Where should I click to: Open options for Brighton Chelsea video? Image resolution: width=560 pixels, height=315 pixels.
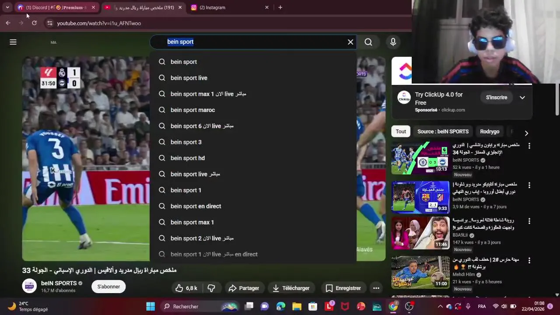click(x=529, y=146)
